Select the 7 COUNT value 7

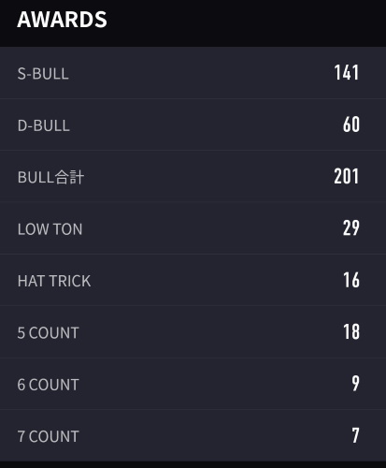pos(355,435)
